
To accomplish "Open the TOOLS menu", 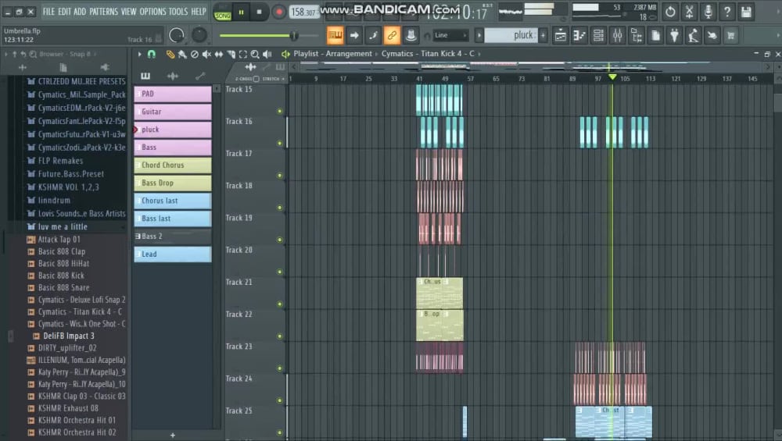I will point(178,12).
